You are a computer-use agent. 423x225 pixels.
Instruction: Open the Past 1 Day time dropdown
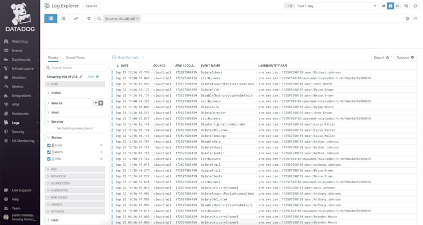coord(331,6)
